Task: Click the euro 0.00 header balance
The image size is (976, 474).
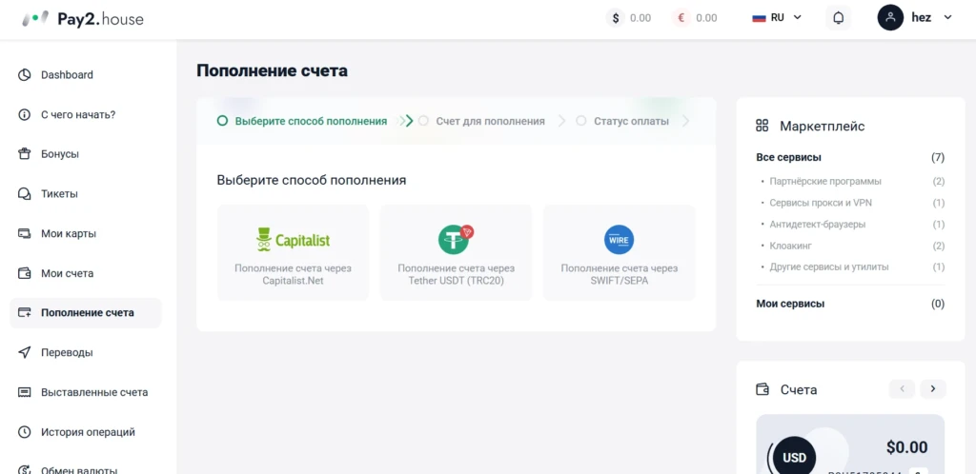Action: point(706,18)
